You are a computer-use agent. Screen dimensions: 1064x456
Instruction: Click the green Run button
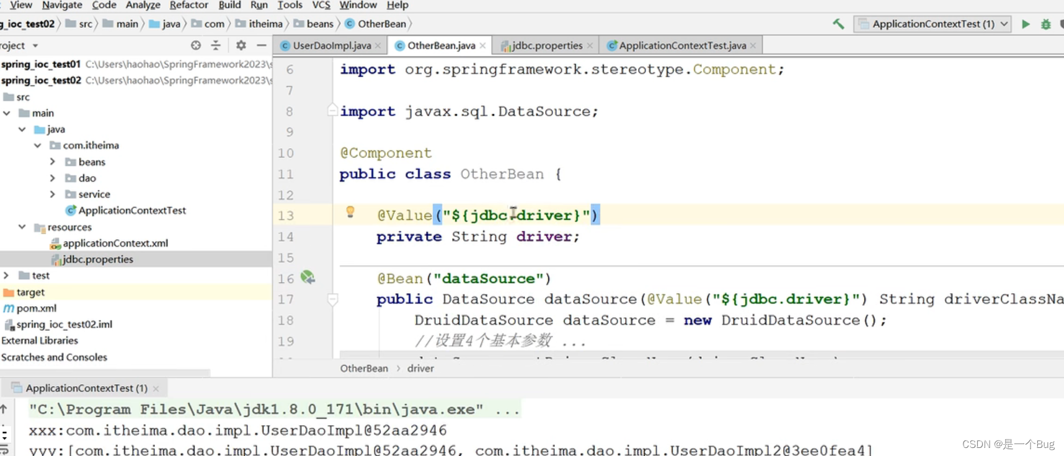(1026, 24)
